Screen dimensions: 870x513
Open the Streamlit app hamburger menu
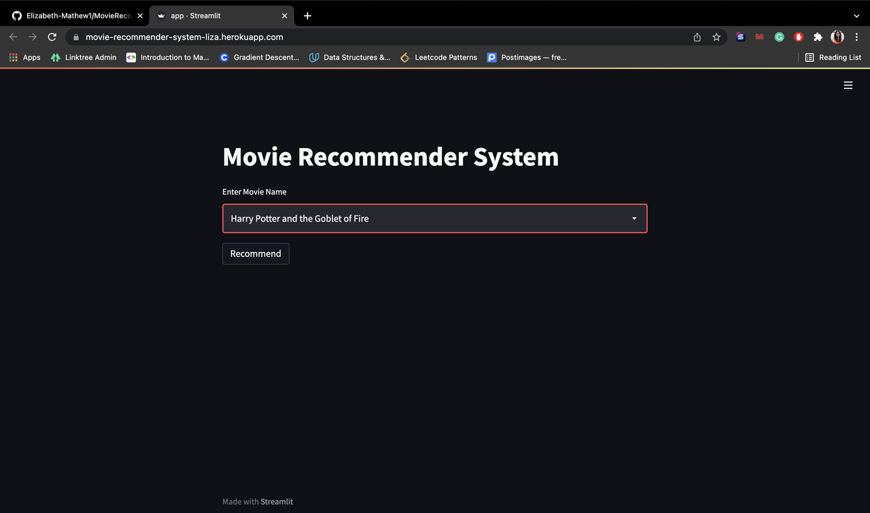pos(848,85)
